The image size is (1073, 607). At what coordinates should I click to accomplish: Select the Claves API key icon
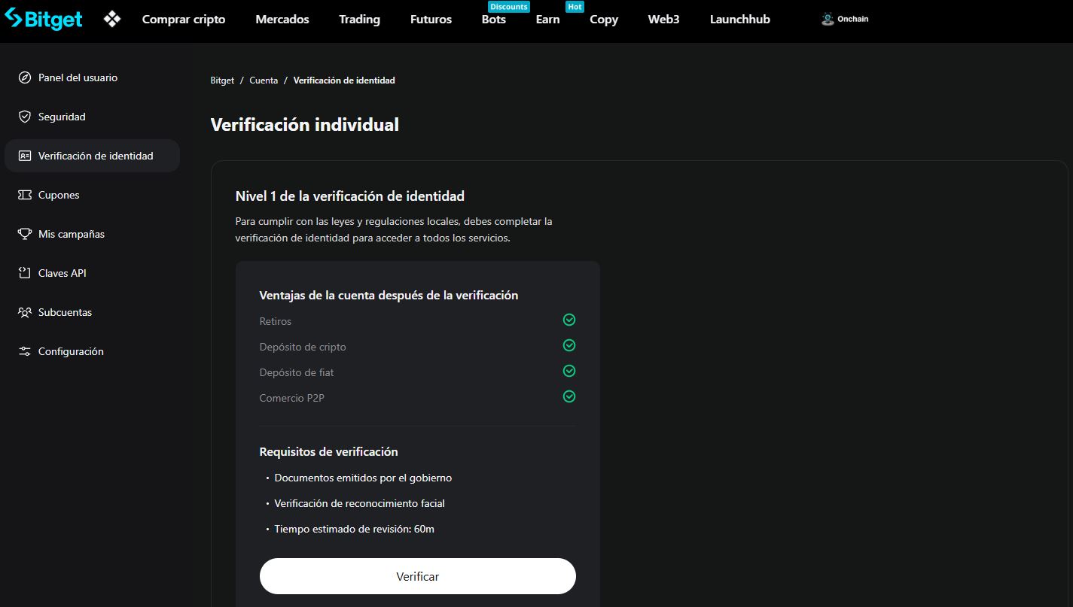(23, 273)
